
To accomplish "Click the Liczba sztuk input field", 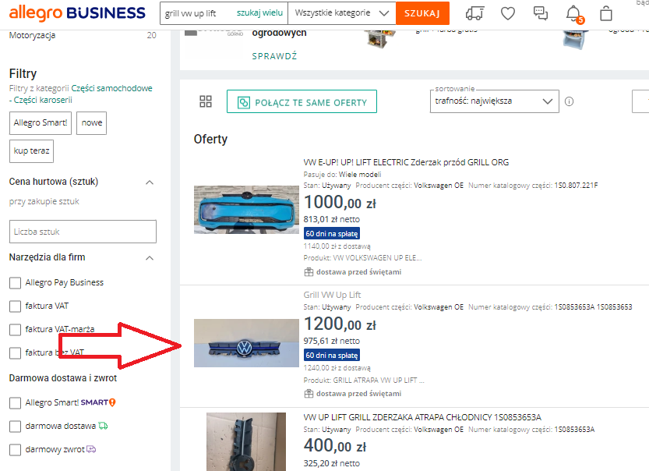I will pyautogui.click(x=83, y=232).
